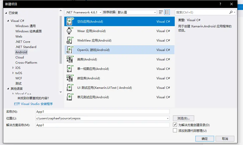Click the 单元测试应用(Android) template icon
This screenshot has height=145, width=243.
coord(70,97)
